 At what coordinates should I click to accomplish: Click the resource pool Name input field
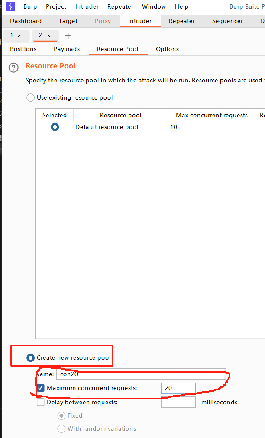pyautogui.click(x=141, y=374)
